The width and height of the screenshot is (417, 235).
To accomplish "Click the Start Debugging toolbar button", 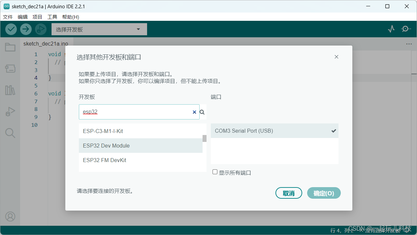I will (41, 29).
